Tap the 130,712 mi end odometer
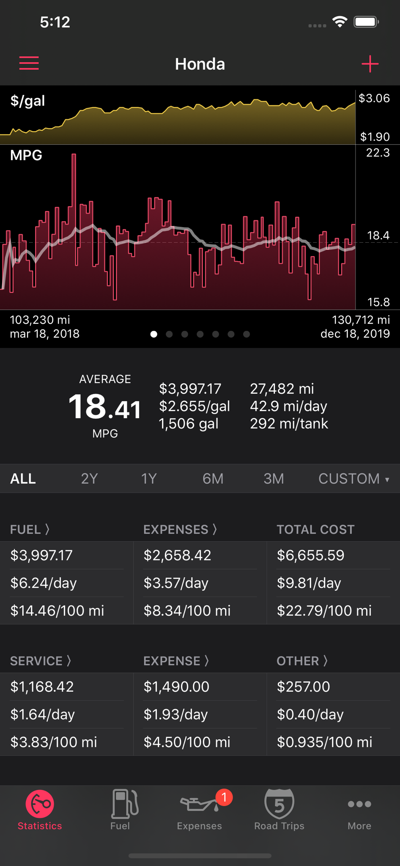400x866 pixels. (x=361, y=320)
